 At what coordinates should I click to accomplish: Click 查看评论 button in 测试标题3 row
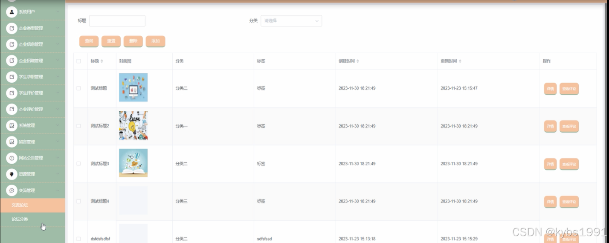pos(569,164)
